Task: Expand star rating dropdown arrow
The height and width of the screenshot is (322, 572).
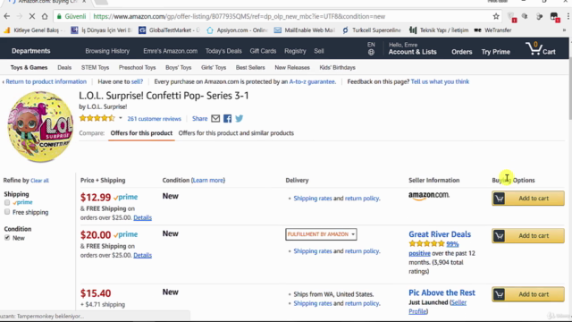Action: (x=121, y=118)
